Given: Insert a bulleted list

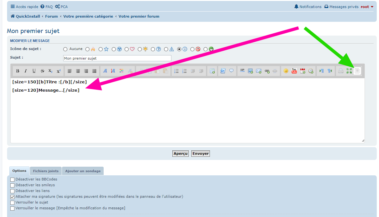Looking at the screenshot, I should click(176, 71).
